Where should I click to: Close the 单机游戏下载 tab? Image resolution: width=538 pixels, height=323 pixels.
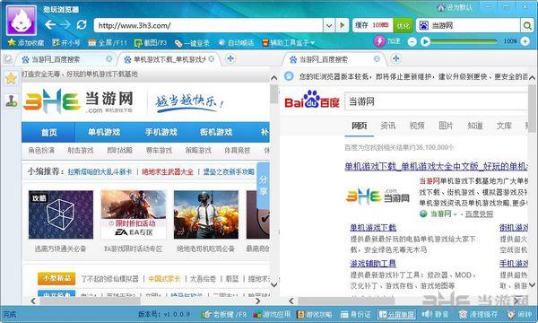click(212, 59)
